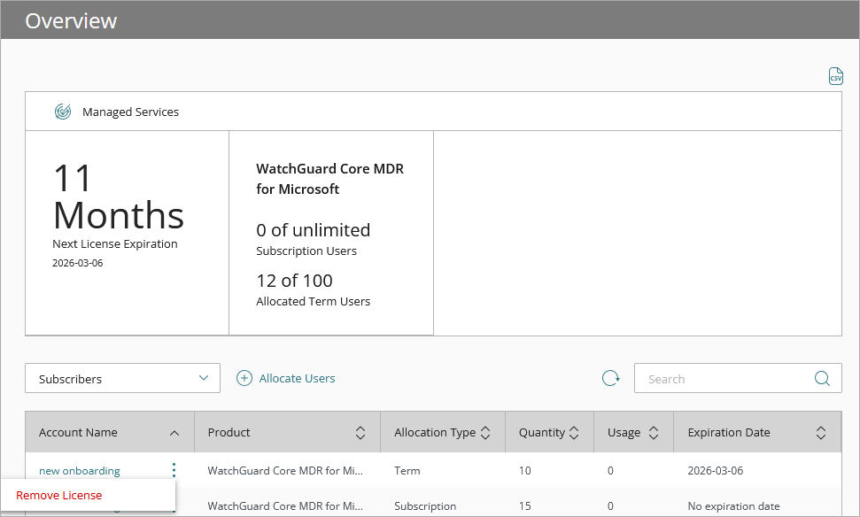Sort table by Usage column
The image size is (860, 517).
tap(654, 433)
